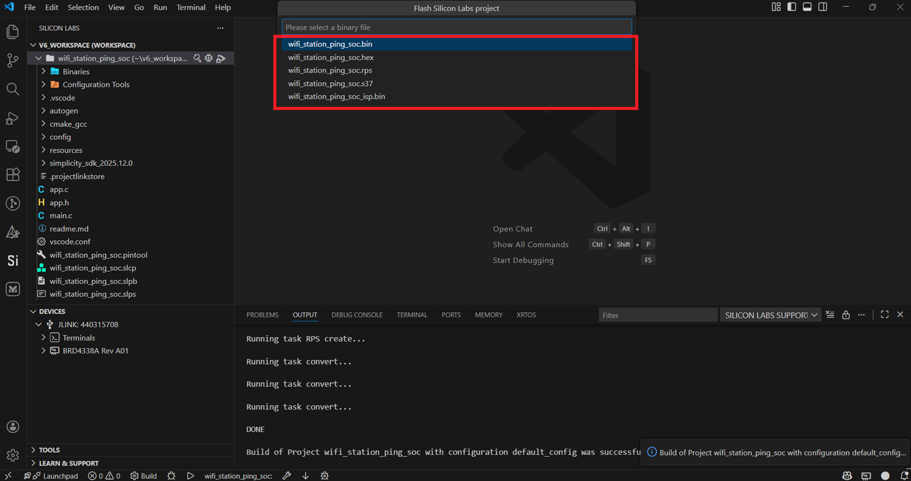Select the Silicon Labs extension sidebar icon
Image resolution: width=911 pixels, height=481 pixels.
click(12, 260)
